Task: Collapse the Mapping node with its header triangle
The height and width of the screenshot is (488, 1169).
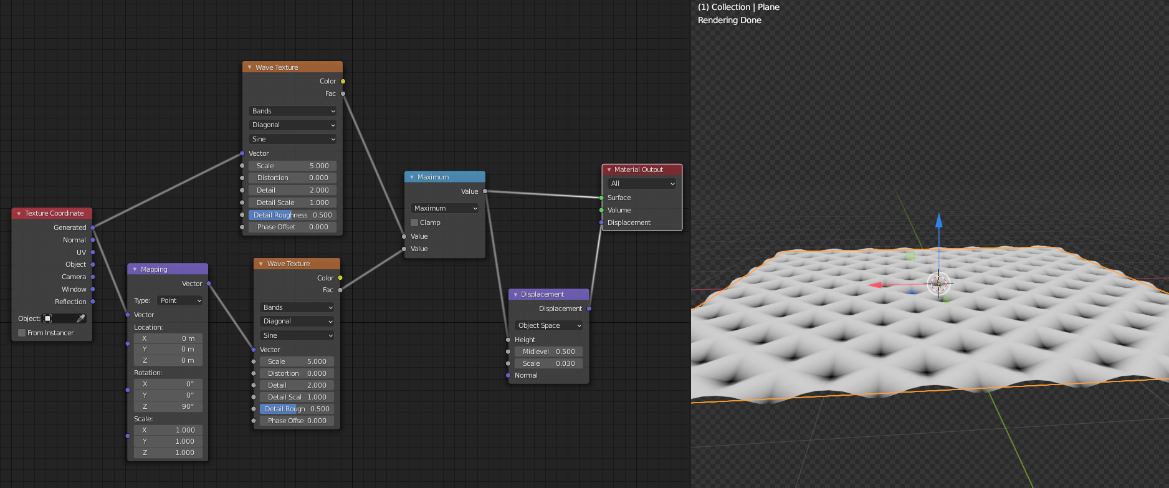Action: 135,269
